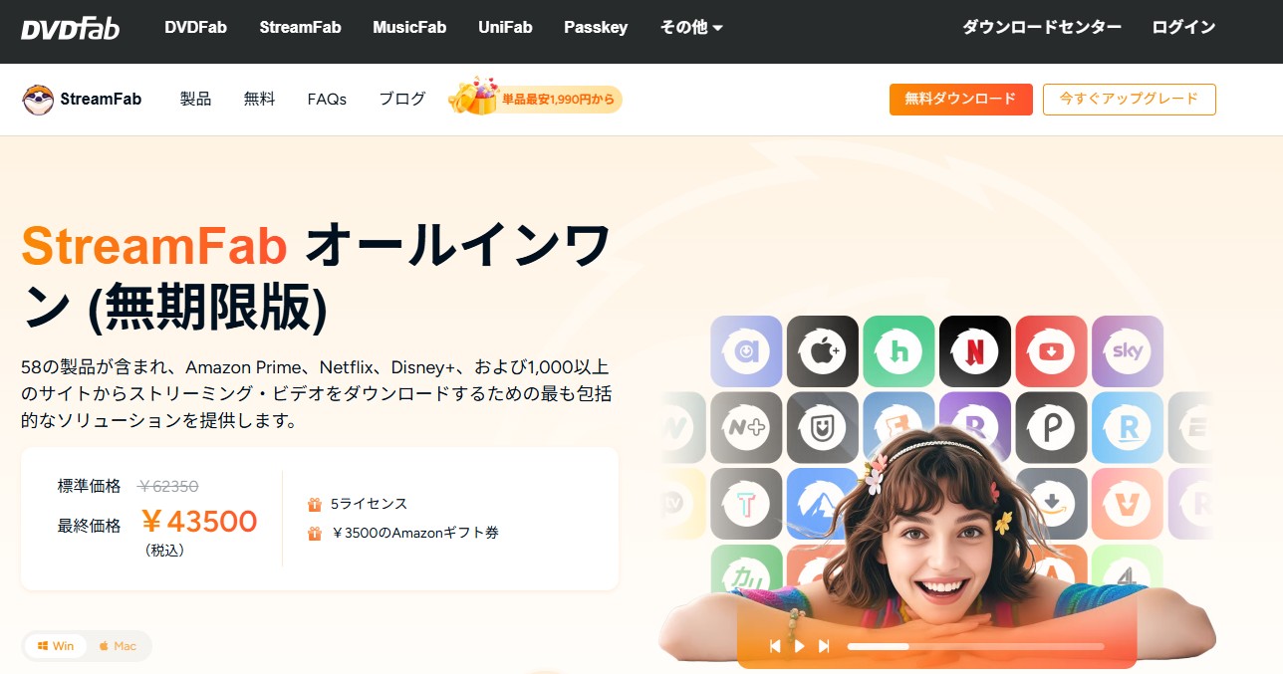Viewport: 1283px width, 674px height.
Task: Switch to the Mac platform toggle
Action: coord(118,646)
